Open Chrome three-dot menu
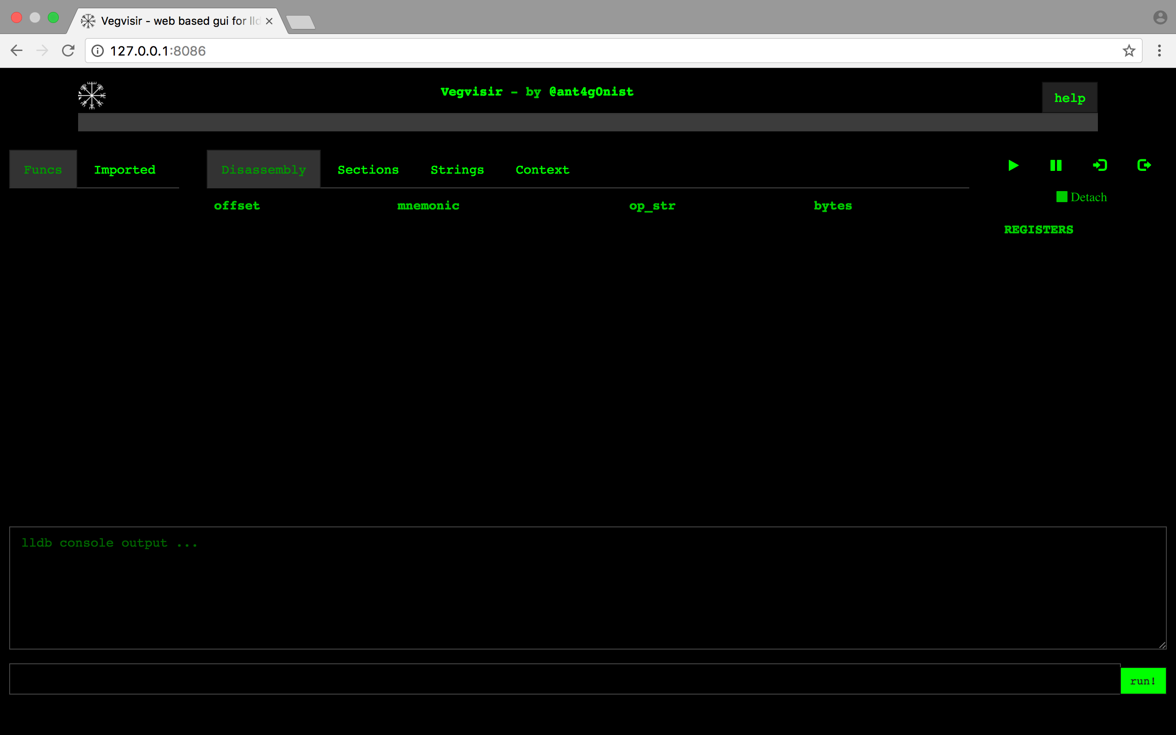 pyautogui.click(x=1159, y=51)
